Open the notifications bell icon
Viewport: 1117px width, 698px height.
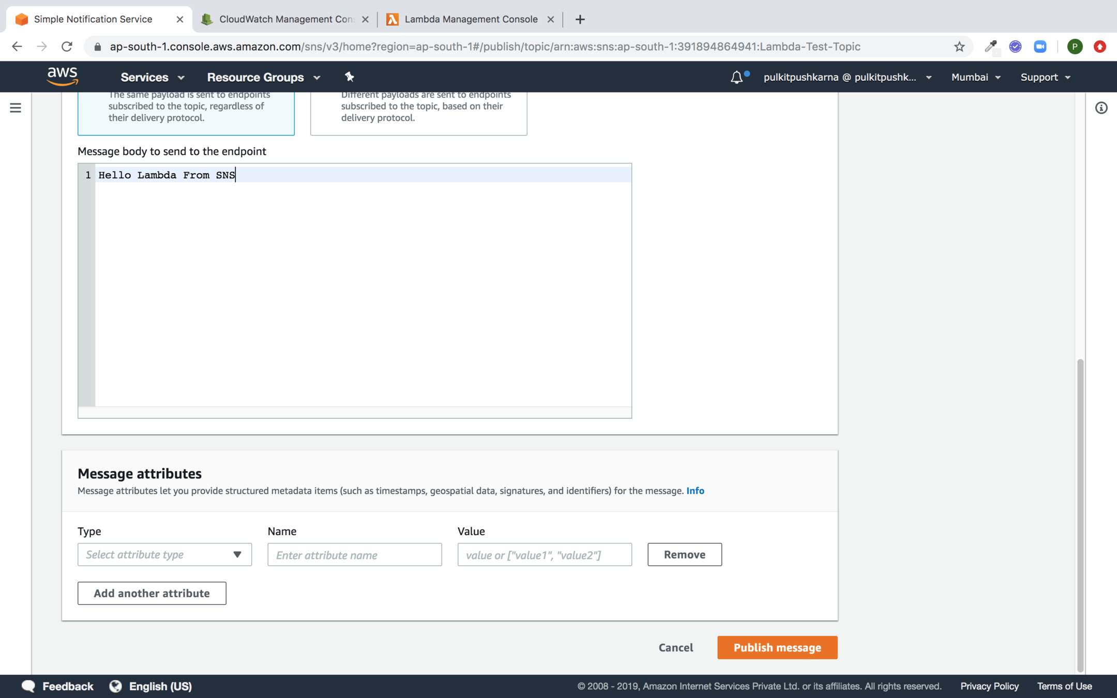[736, 78]
